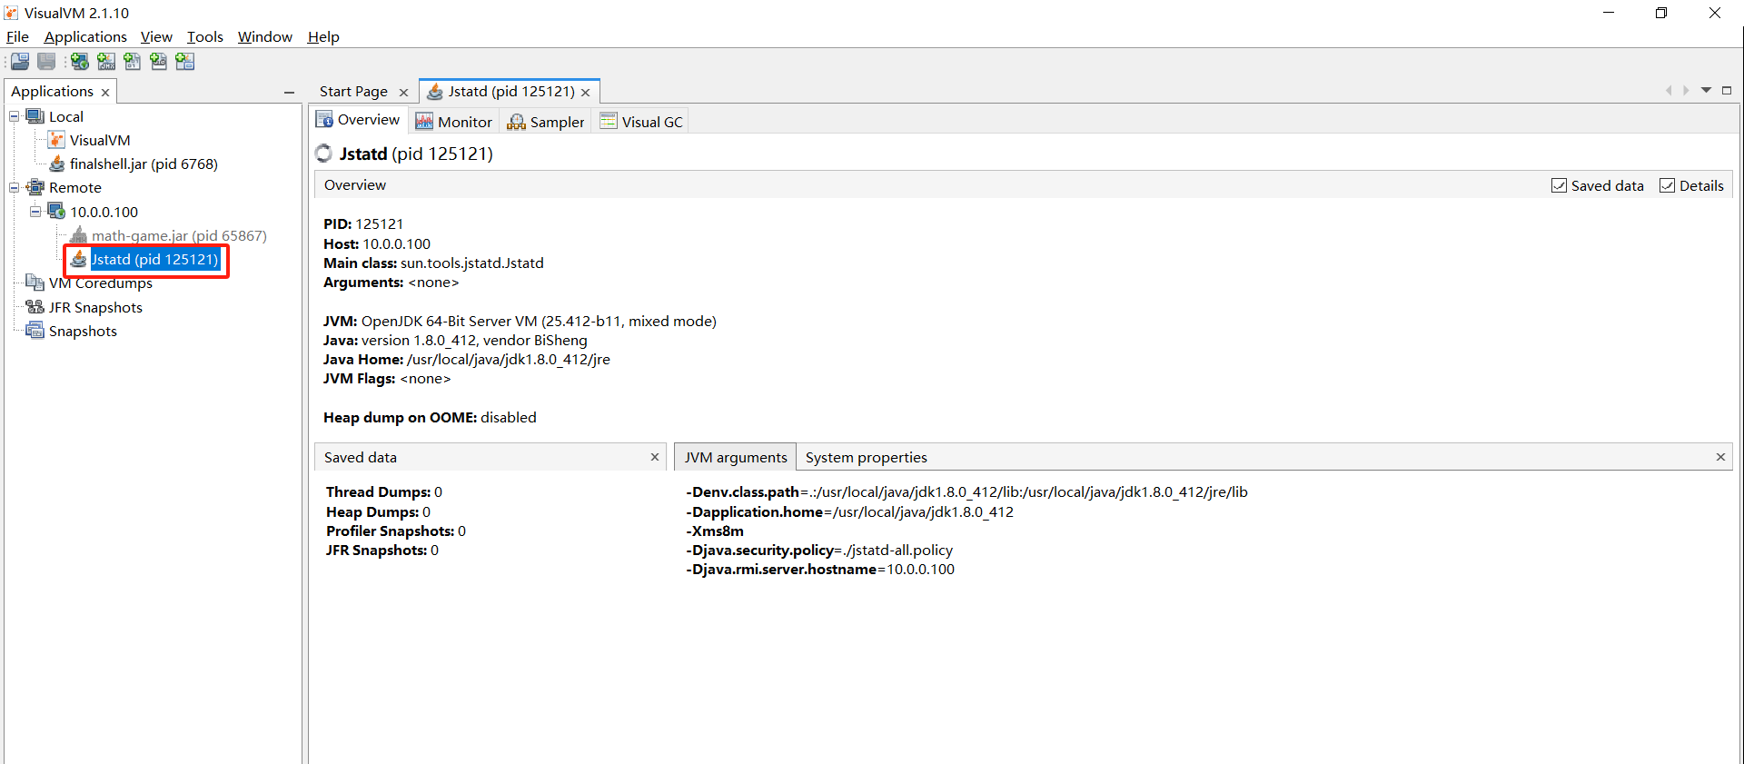Select the Snapshots tree node
The width and height of the screenshot is (1744, 764).
83,331
